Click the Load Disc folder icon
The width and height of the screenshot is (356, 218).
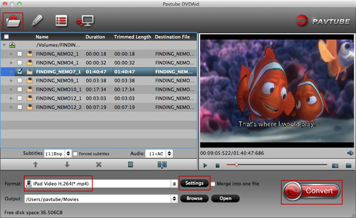coord(13,21)
